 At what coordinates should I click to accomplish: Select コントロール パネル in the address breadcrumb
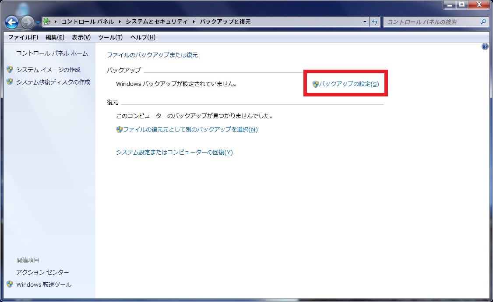pos(88,22)
